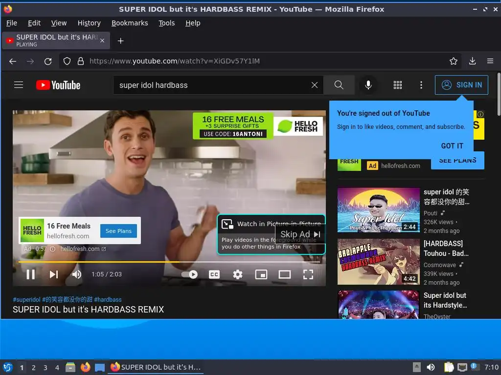Mute the video volume
The height and width of the screenshot is (375, 501).
coord(77,274)
